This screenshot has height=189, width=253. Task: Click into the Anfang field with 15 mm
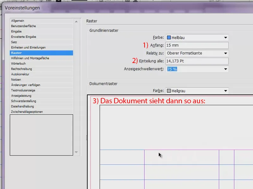[197, 45]
